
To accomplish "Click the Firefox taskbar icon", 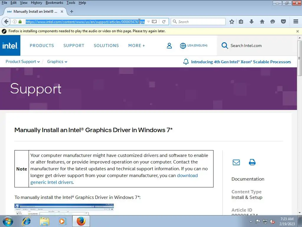I will (81, 221).
